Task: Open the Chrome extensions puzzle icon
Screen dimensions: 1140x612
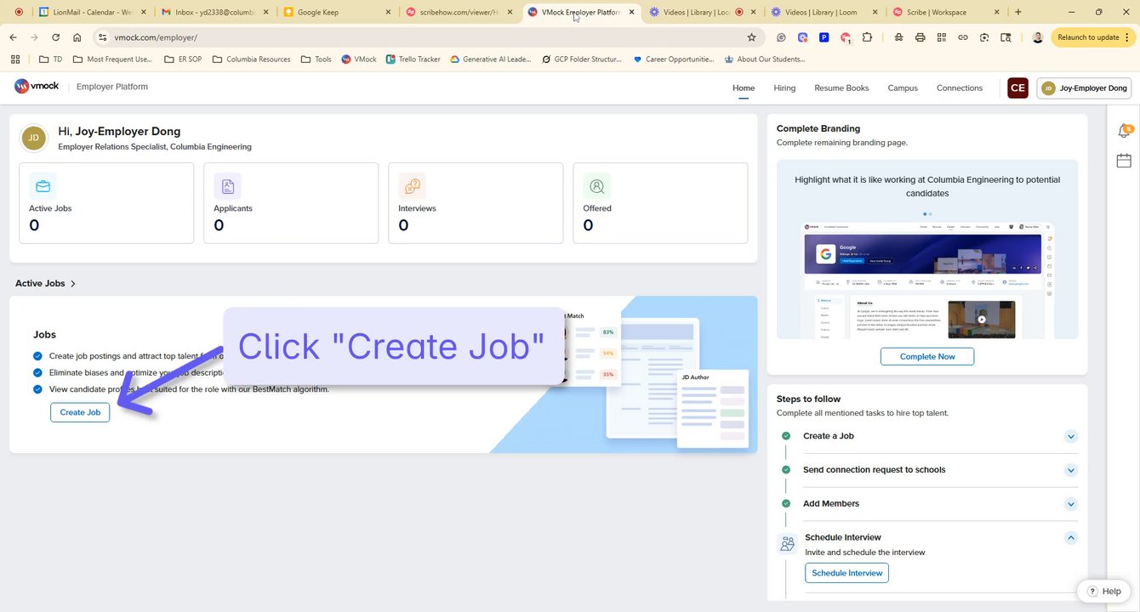Action: 867,37
